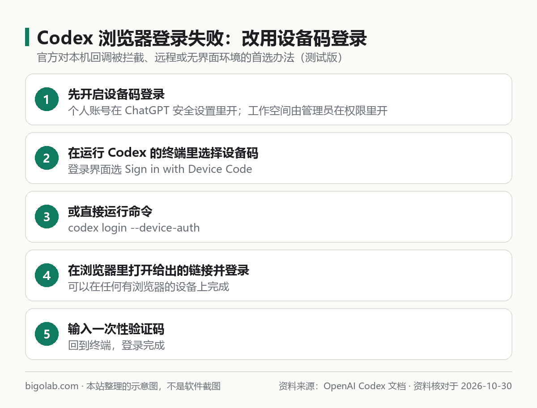The image size is (537, 408).
Task: Click the heading "在运行 Codex 的终端里选择设备码"
Action: [163, 153]
